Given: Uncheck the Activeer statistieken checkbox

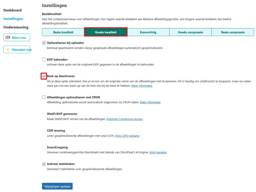Looking at the screenshot, I should pos(44,164).
